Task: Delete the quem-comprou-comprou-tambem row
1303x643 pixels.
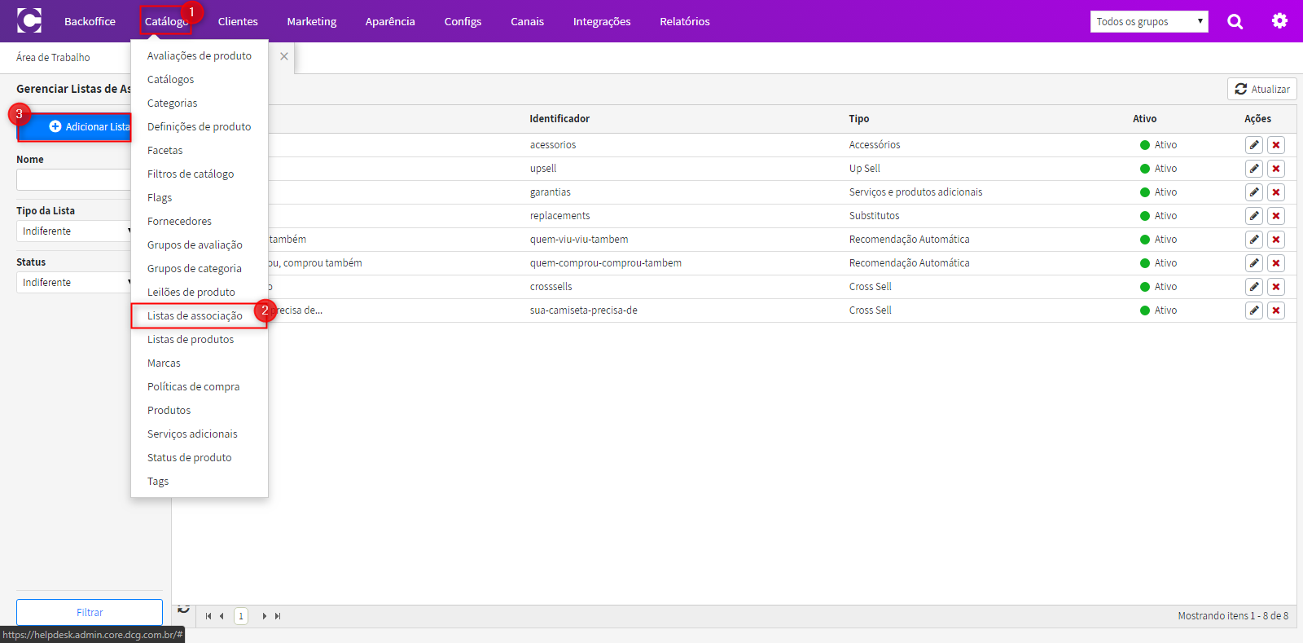Action: tap(1276, 263)
